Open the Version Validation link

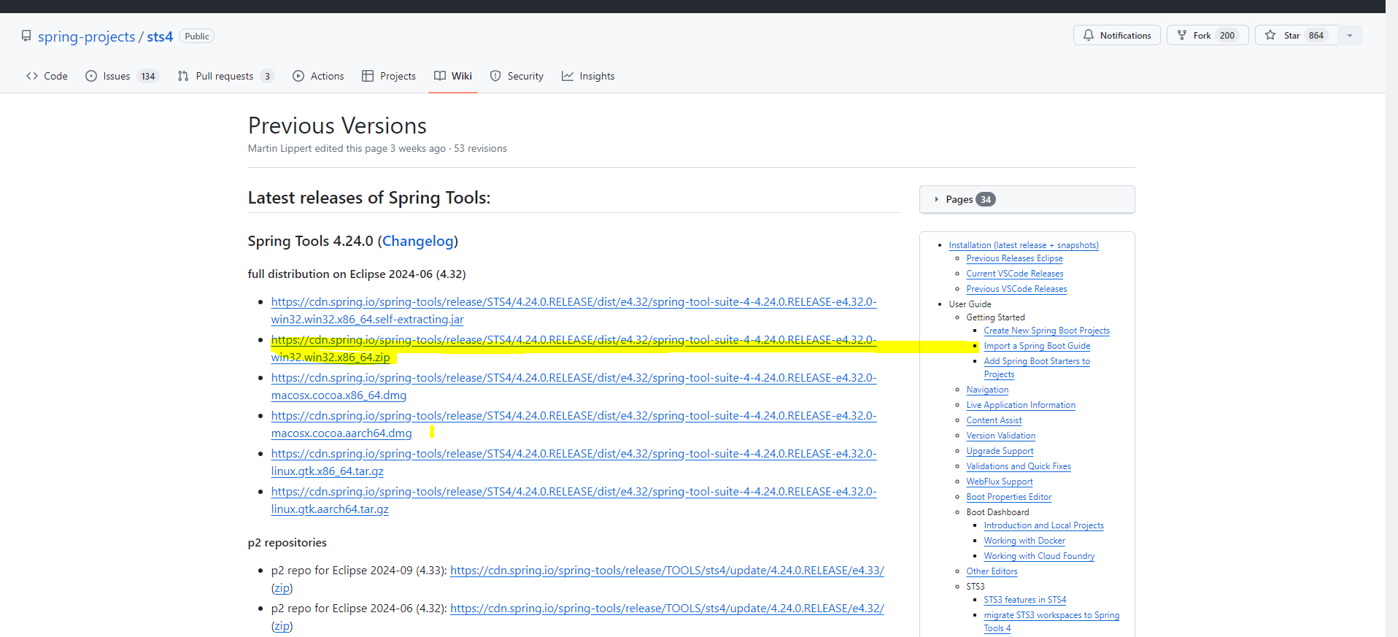point(1001,436)
